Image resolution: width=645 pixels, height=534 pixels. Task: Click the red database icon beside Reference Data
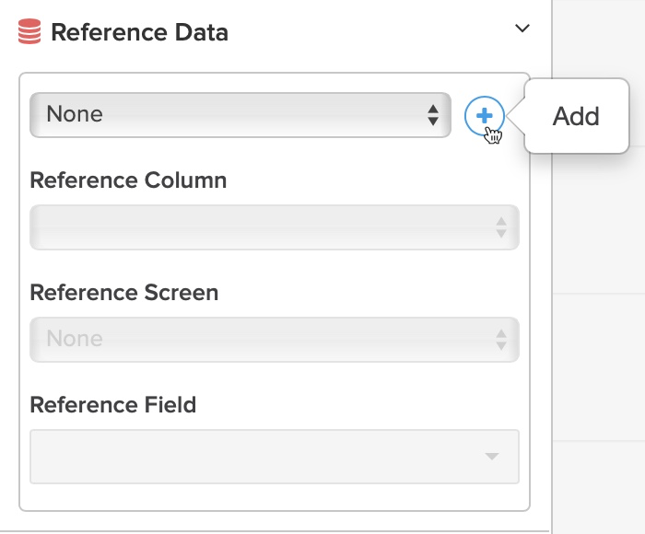point(29,31)
